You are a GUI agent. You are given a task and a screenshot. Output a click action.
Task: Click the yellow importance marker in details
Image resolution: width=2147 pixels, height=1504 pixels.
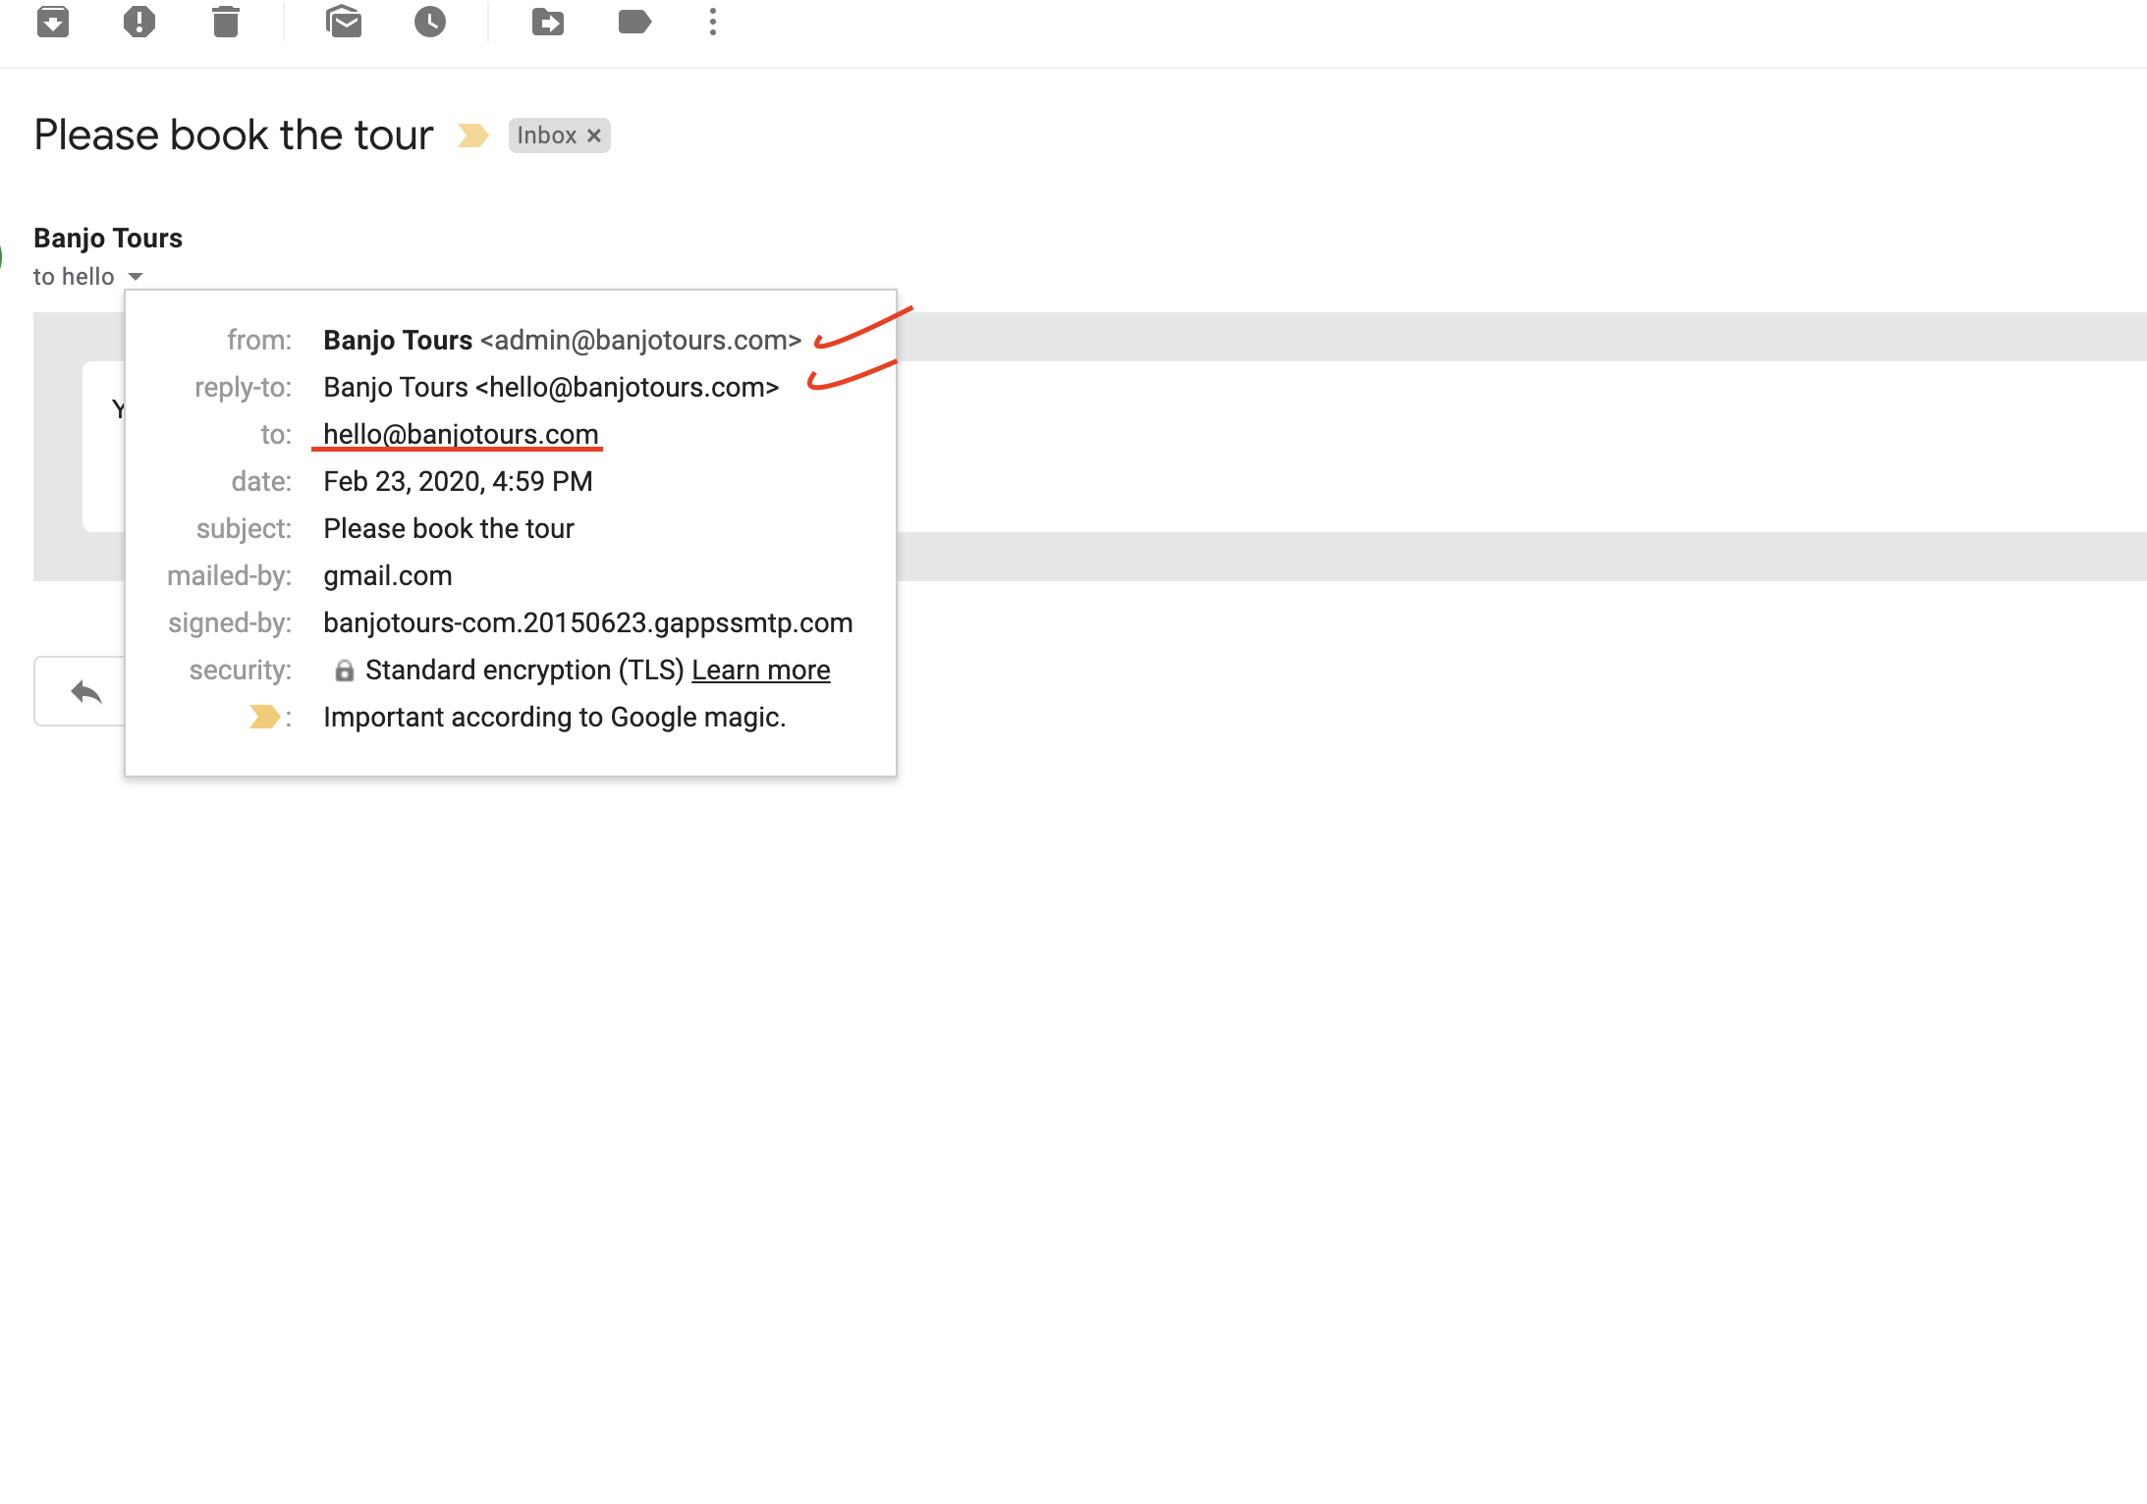click(264, 718)
